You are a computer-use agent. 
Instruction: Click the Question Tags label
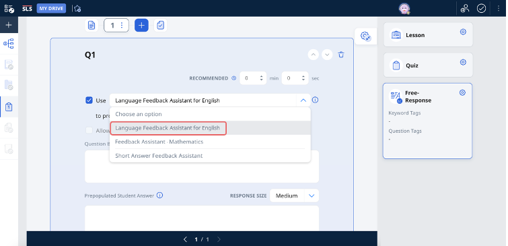405,131
